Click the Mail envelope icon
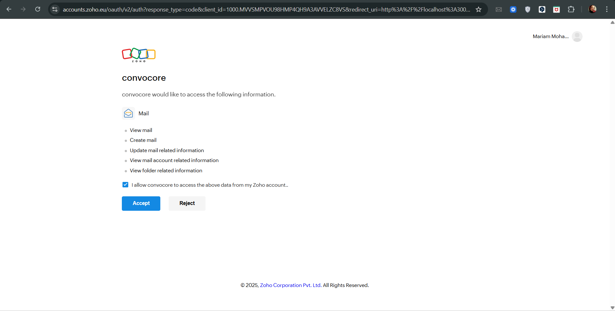 (x=128, y=113)
